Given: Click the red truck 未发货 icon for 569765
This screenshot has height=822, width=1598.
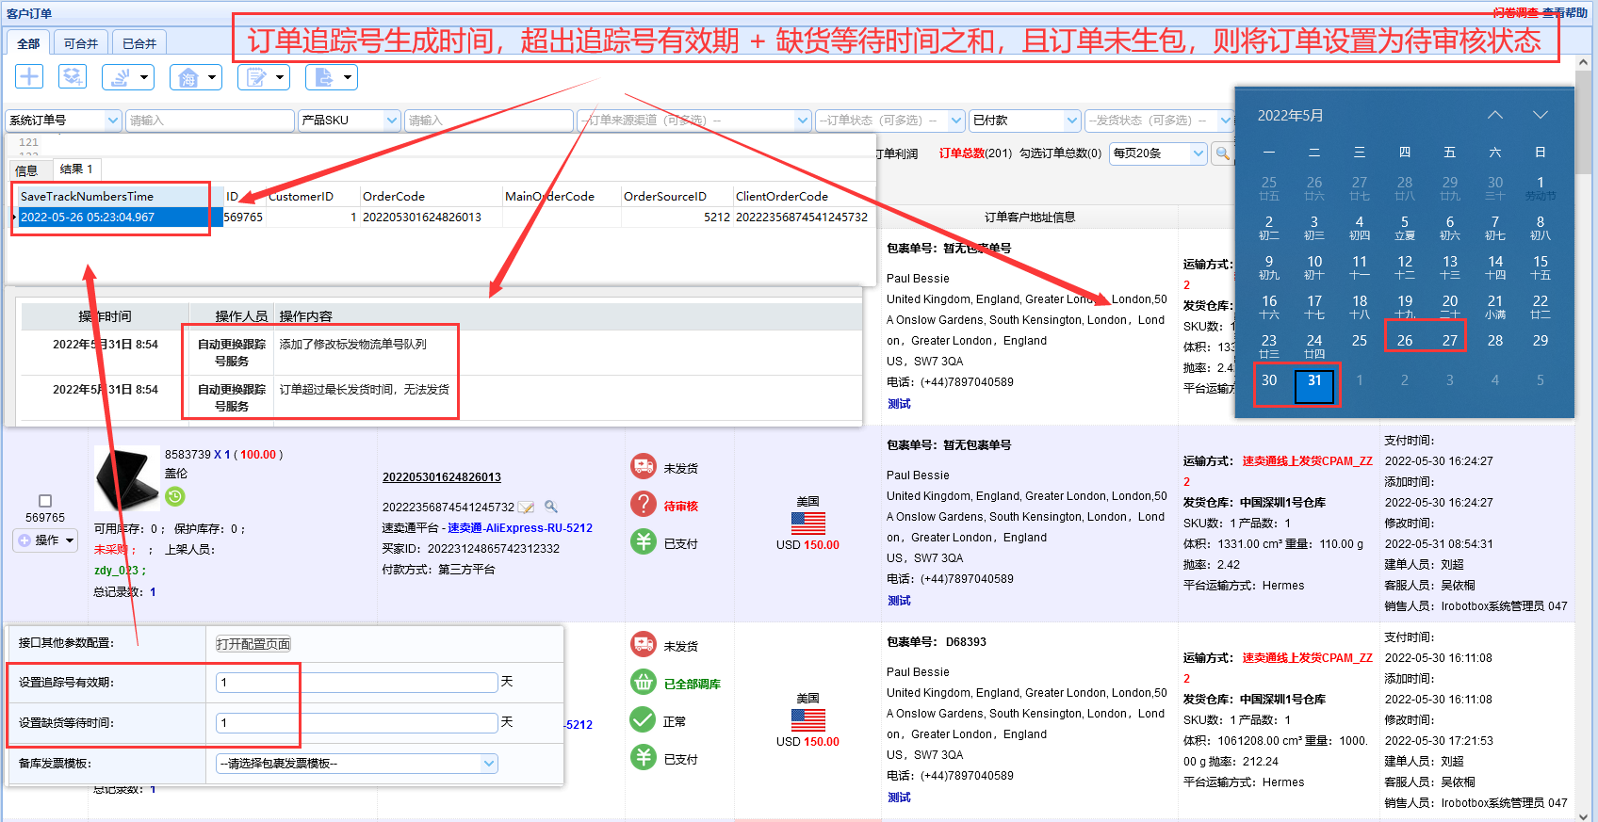Looking at the screenshot, I should [x=644, y=466].
